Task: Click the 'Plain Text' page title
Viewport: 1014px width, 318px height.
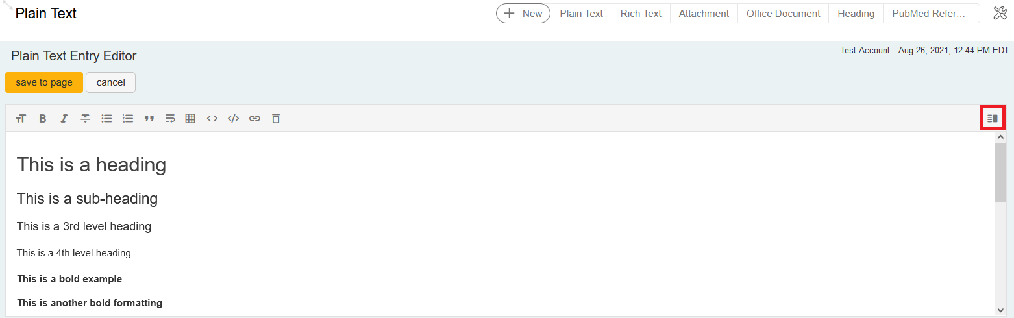Action: [46, 14]
